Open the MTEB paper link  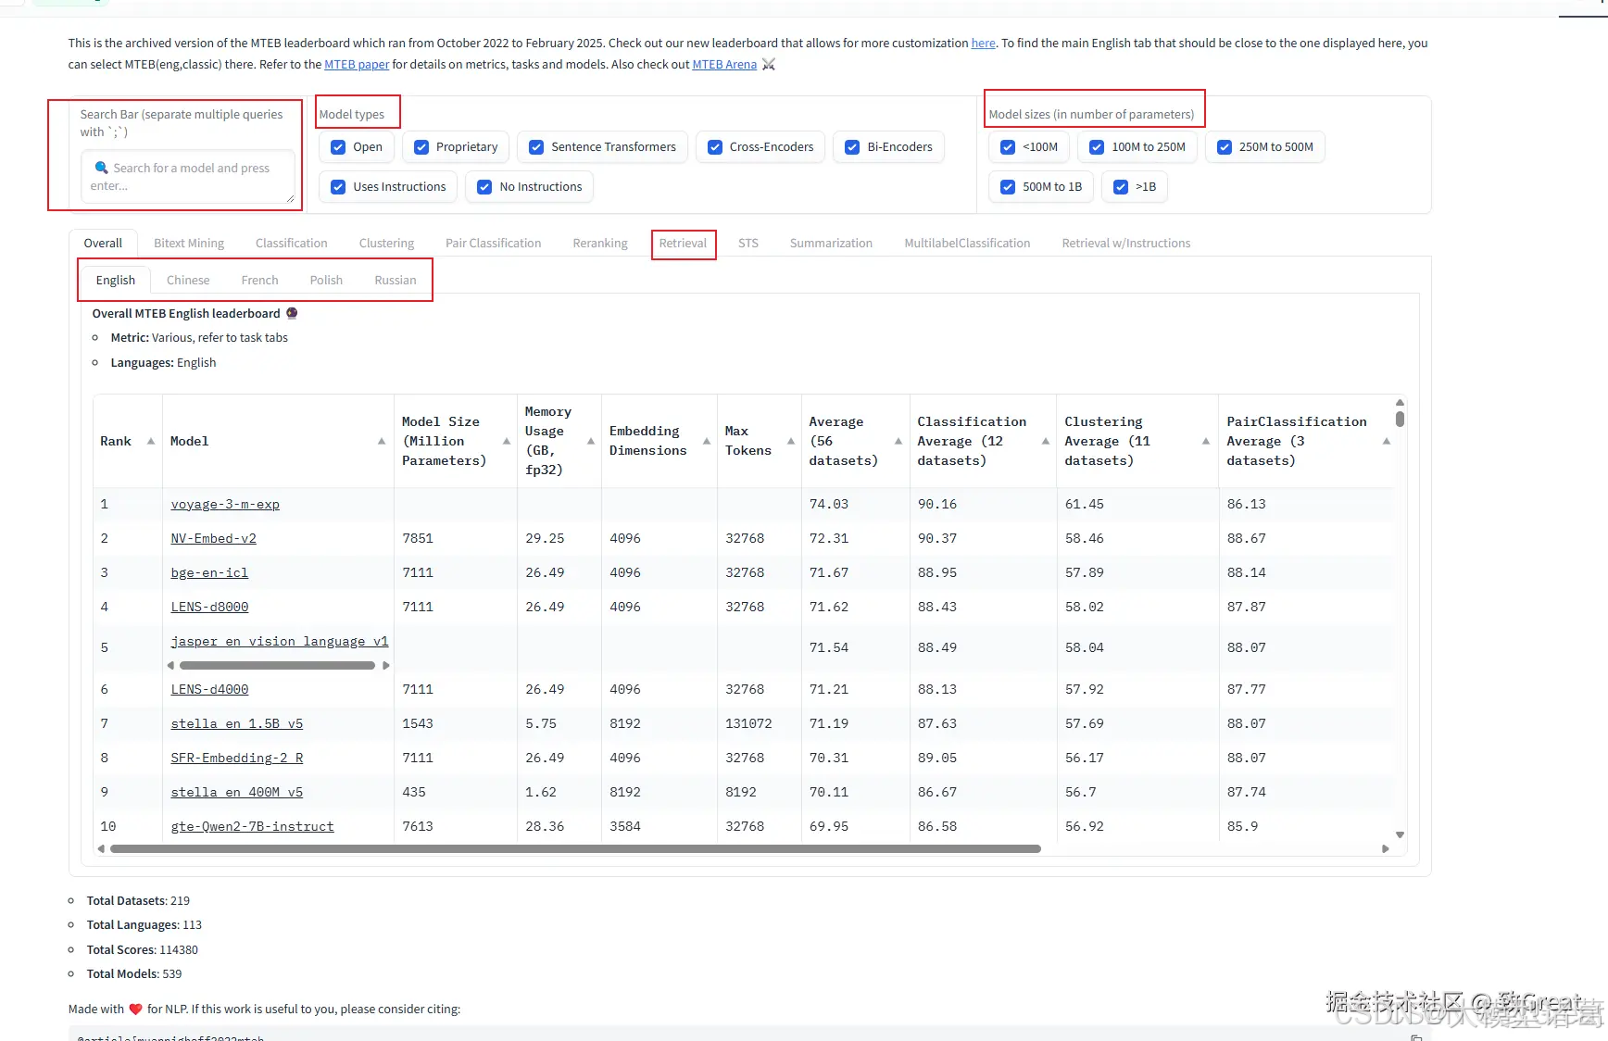point(357,65)
